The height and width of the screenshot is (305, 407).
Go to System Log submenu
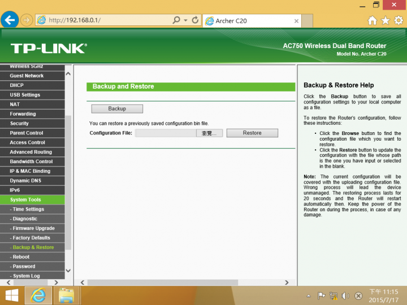click(x=32, y=276)
